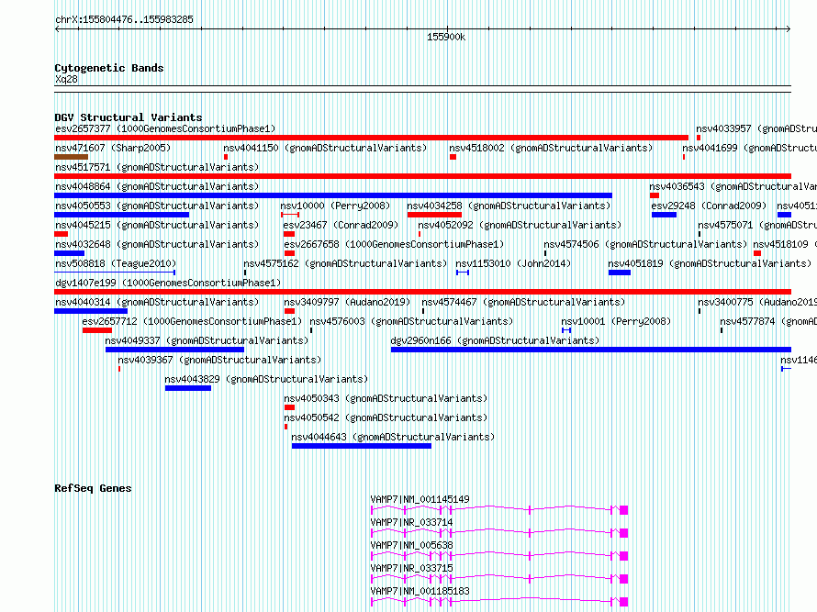Select the nsv4518109 variant label

pyautogui.click(x=785, y=244)
